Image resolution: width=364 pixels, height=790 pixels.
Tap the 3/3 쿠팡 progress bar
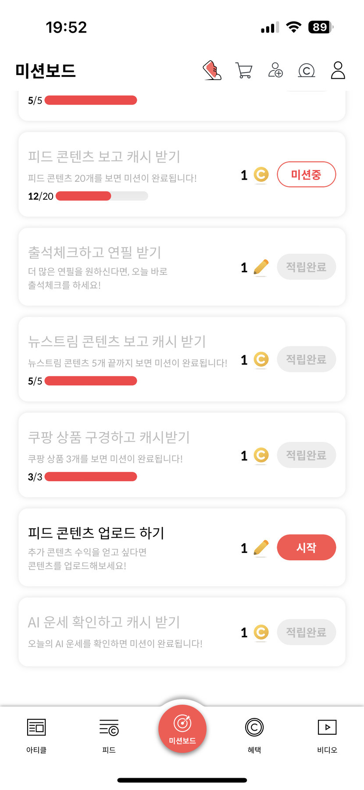tap(91, 477)
